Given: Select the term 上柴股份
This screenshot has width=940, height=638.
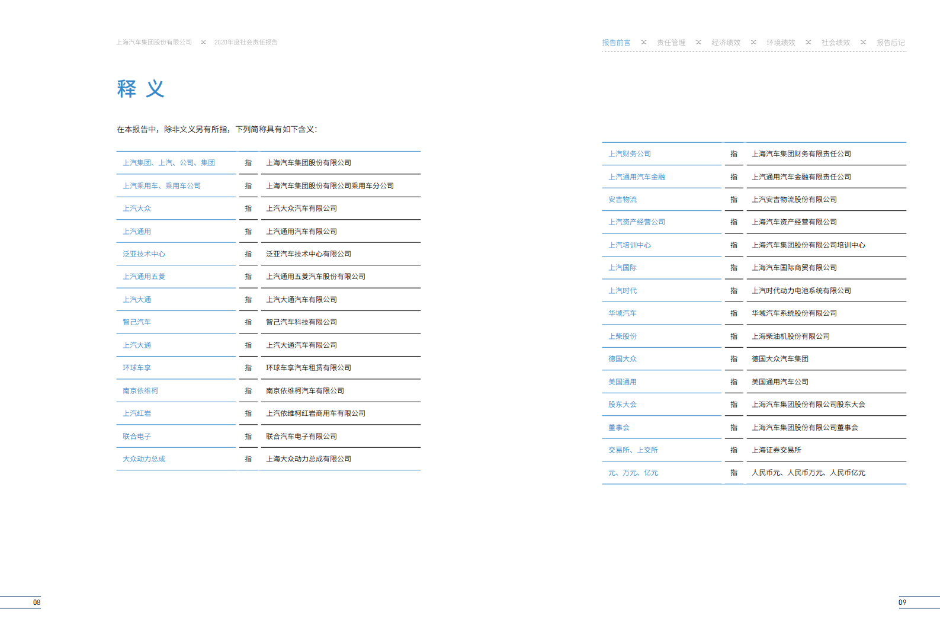Looking at the screenshot, I should click(x=623, y=336).
